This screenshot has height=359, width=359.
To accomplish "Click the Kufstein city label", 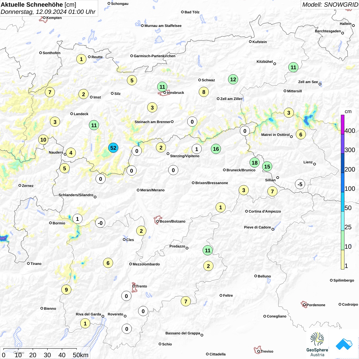I will click(x=260, y=42).
